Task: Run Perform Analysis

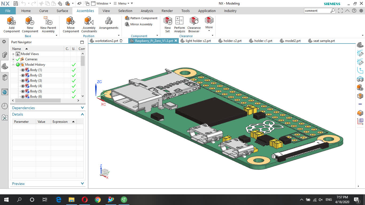Action: point(180,25)
